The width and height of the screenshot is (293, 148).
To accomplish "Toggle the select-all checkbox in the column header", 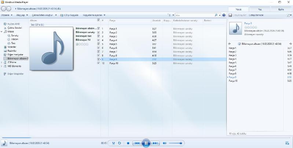I will click(x=98, y=20).
